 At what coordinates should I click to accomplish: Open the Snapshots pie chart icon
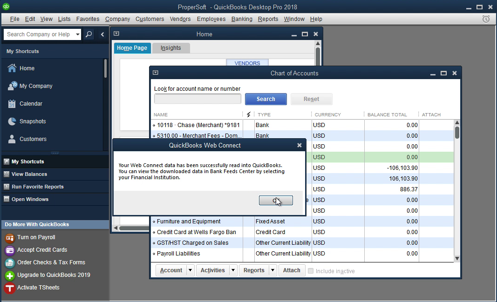(12, 121)
